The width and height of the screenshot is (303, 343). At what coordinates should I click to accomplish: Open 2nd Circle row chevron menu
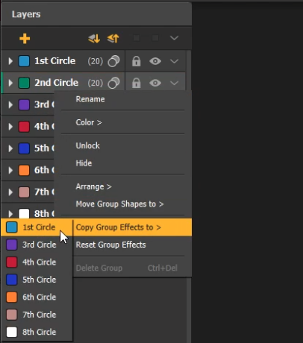174,83
